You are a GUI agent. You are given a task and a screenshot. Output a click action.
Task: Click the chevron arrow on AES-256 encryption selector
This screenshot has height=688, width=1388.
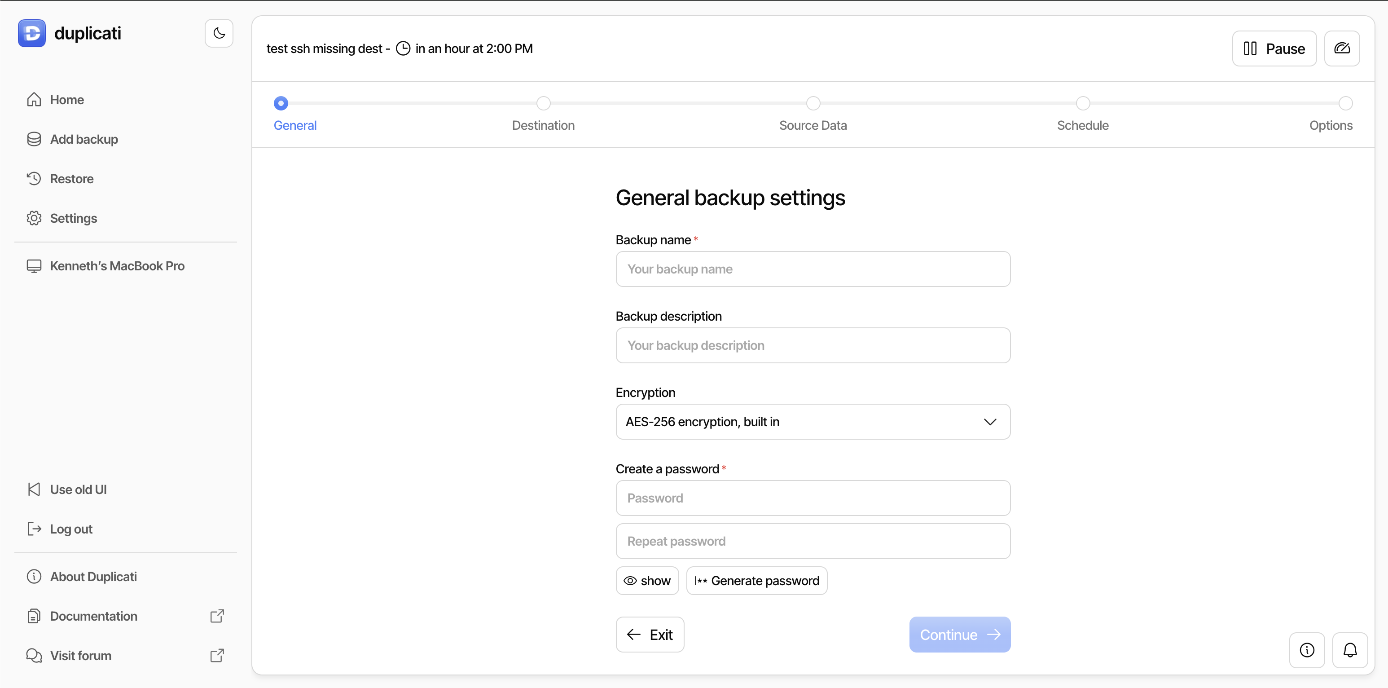990,422
